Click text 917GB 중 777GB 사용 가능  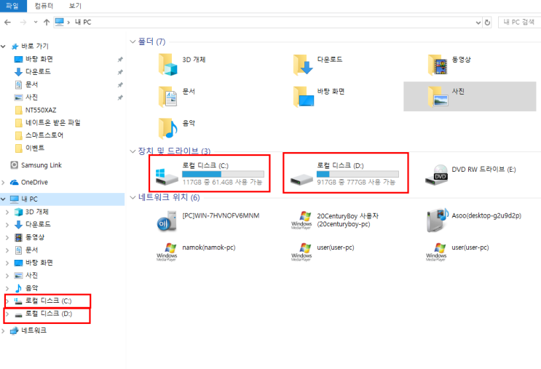click(356, 182)
